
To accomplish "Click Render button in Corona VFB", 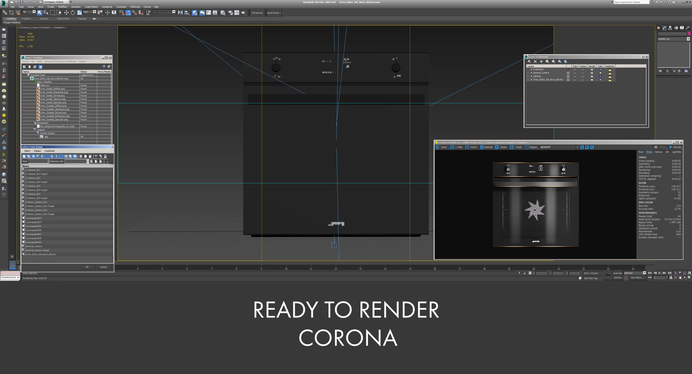I will click(675, 147).
